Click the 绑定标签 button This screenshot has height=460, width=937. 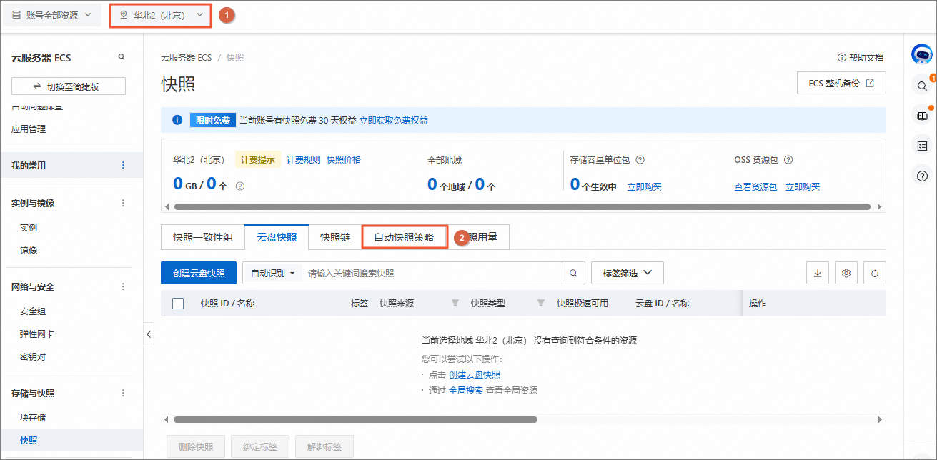click(260, 448)
